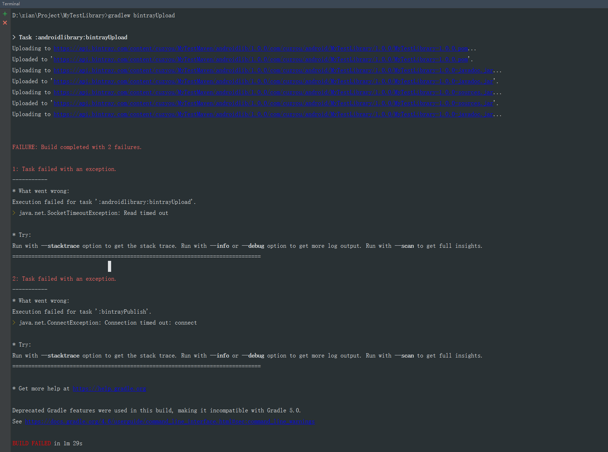Click the gradlew bintrayUpload command line
The image size is (608, 452).
coord(93,15)
